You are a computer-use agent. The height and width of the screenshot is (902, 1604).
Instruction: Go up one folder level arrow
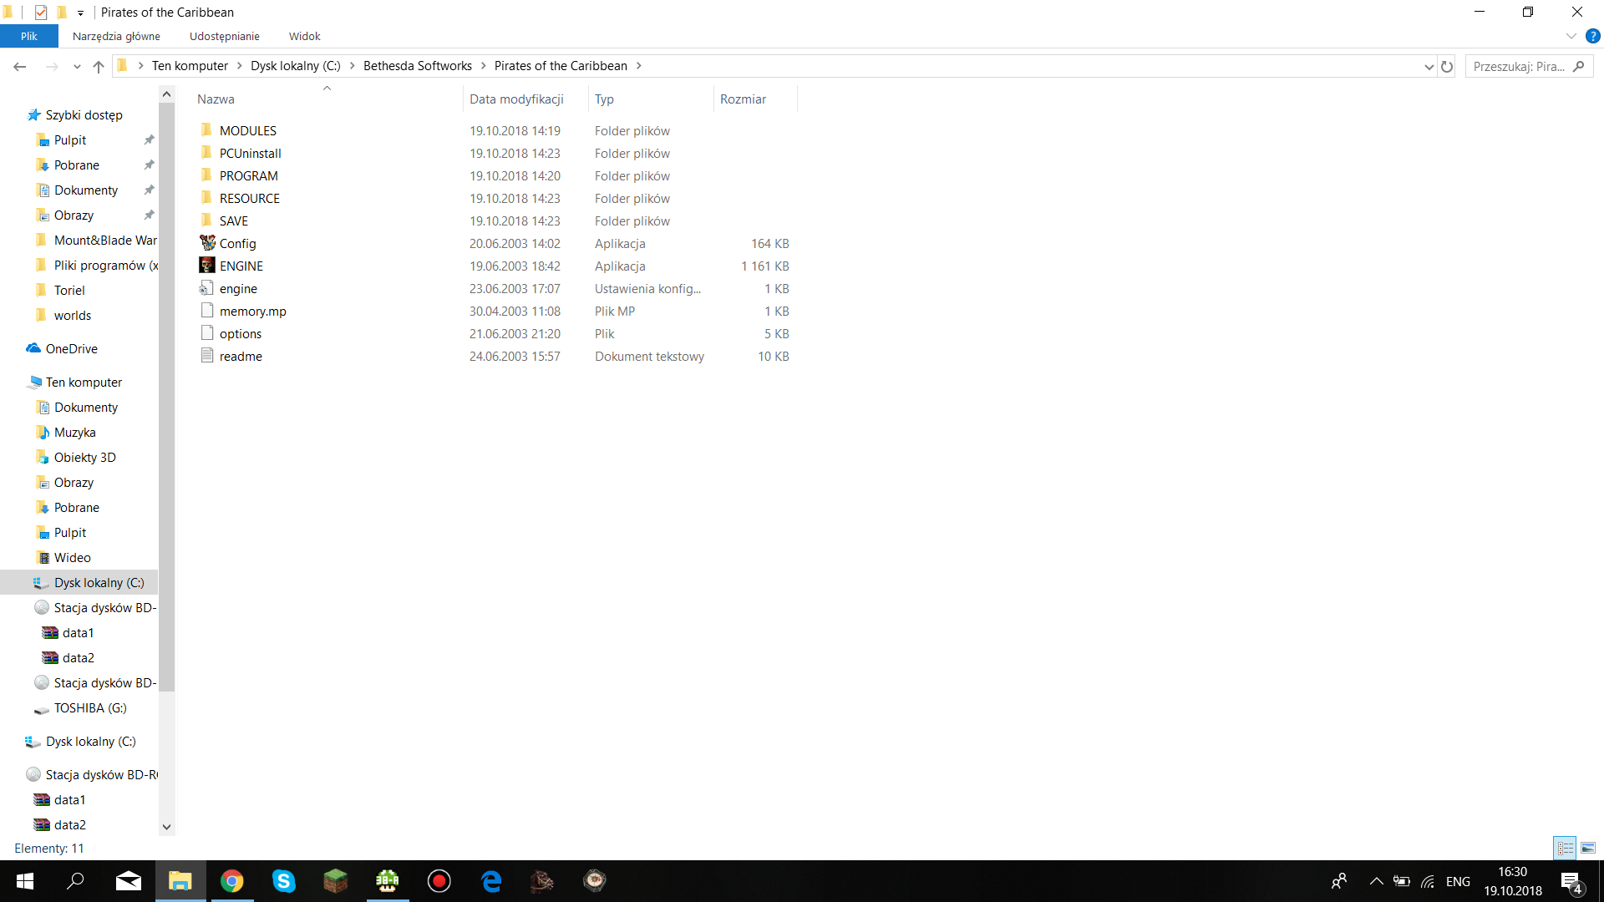(99, 66)
